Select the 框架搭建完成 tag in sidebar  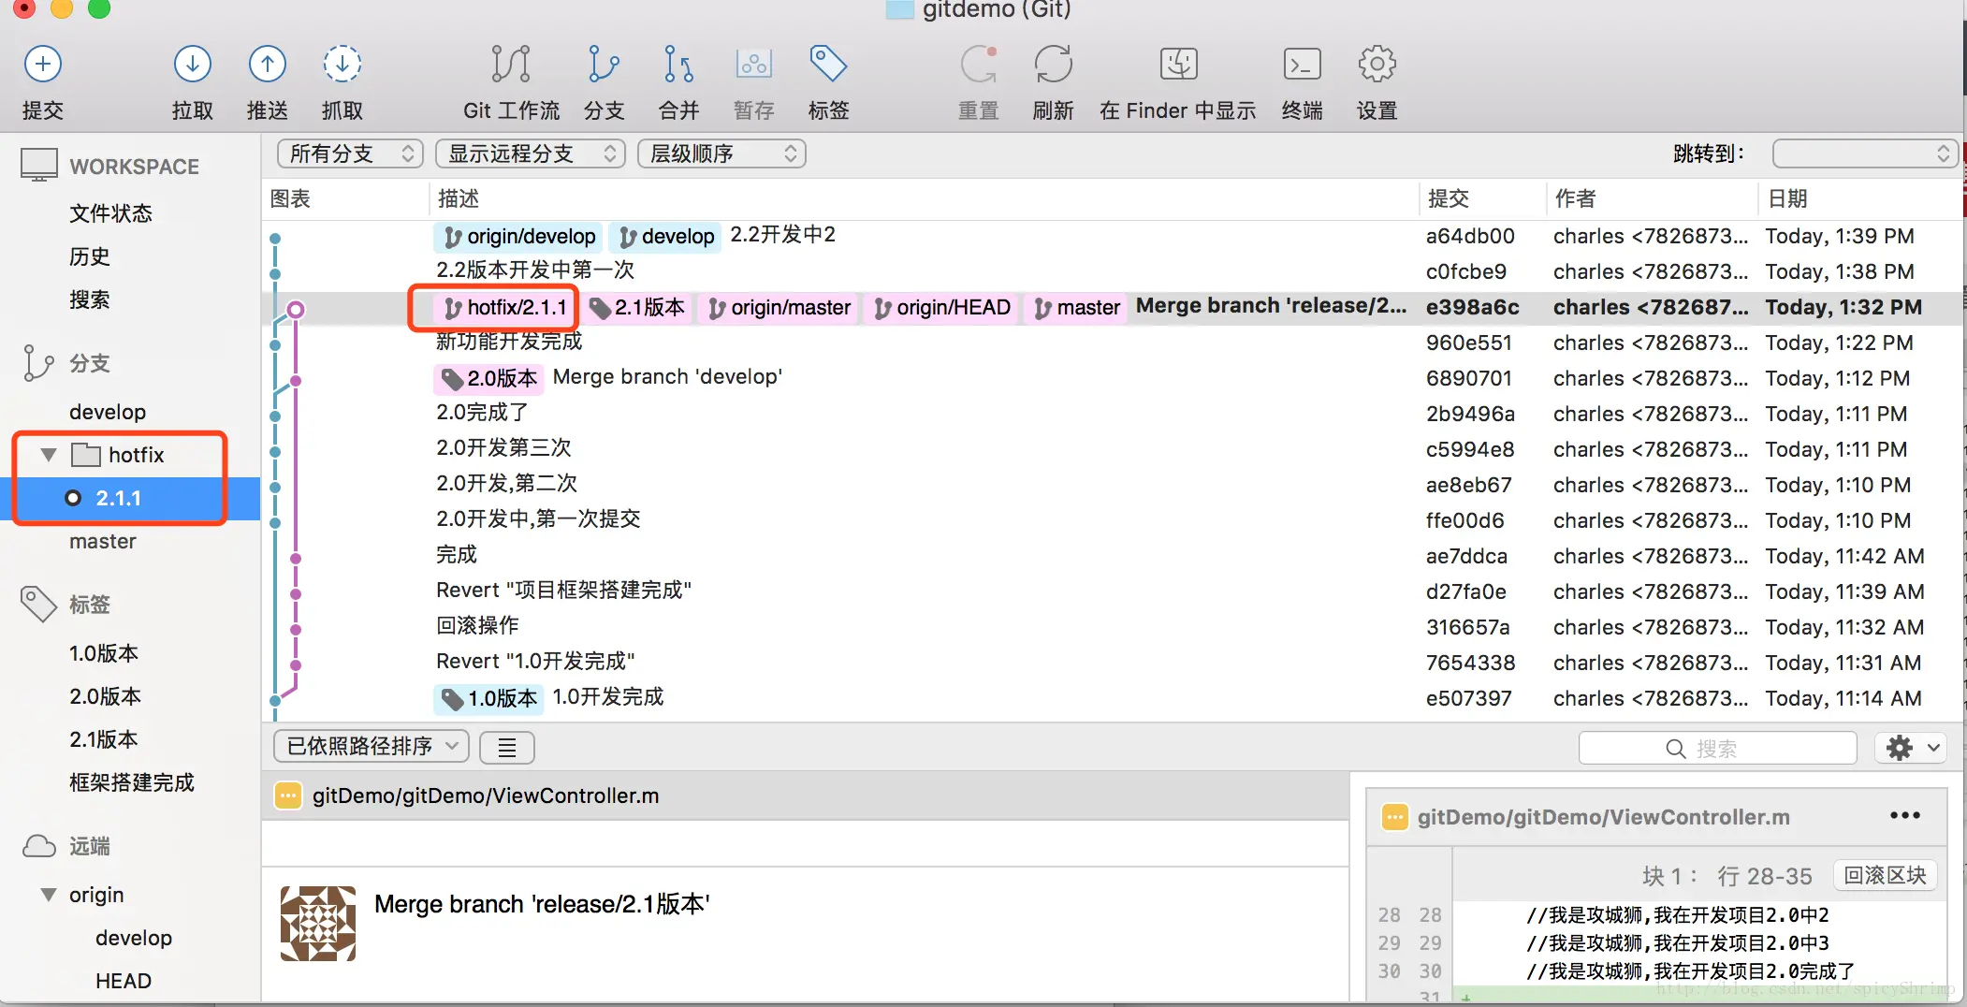click(x=132, y=782)
